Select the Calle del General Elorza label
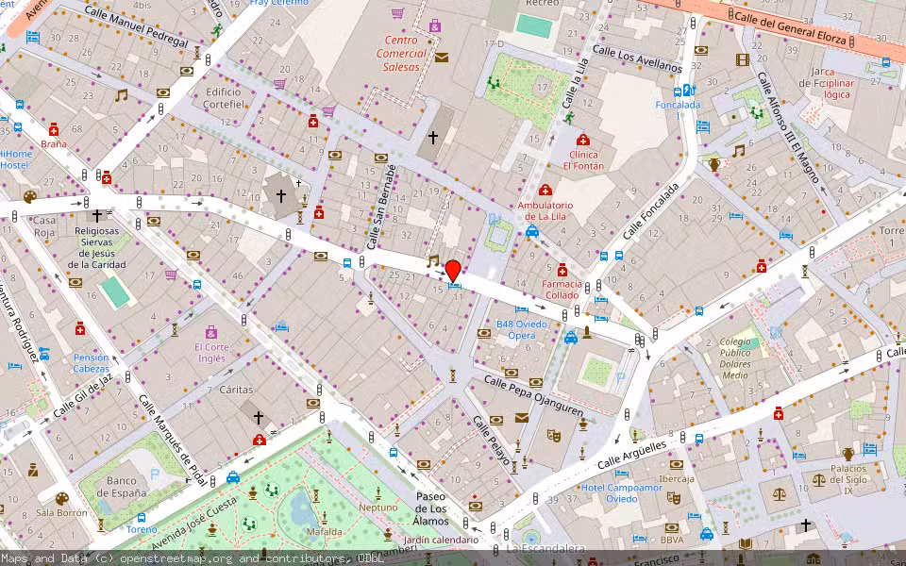This screenshot has width=906, height=566. click(x=793, y=29)
